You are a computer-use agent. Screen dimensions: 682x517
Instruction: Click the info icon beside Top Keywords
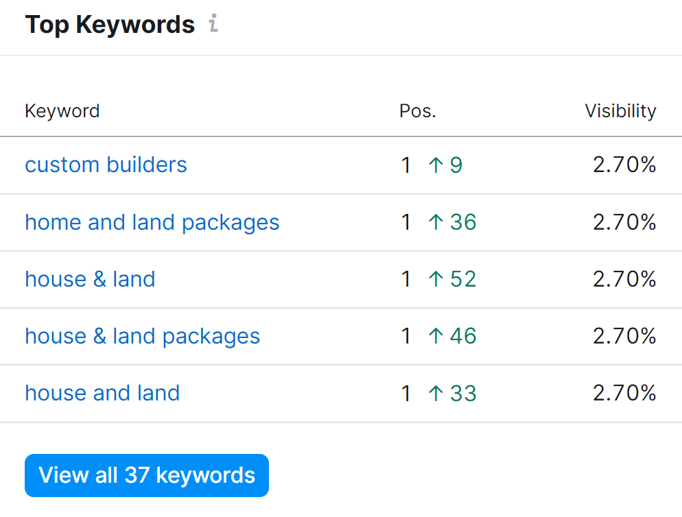coord(213,23)
